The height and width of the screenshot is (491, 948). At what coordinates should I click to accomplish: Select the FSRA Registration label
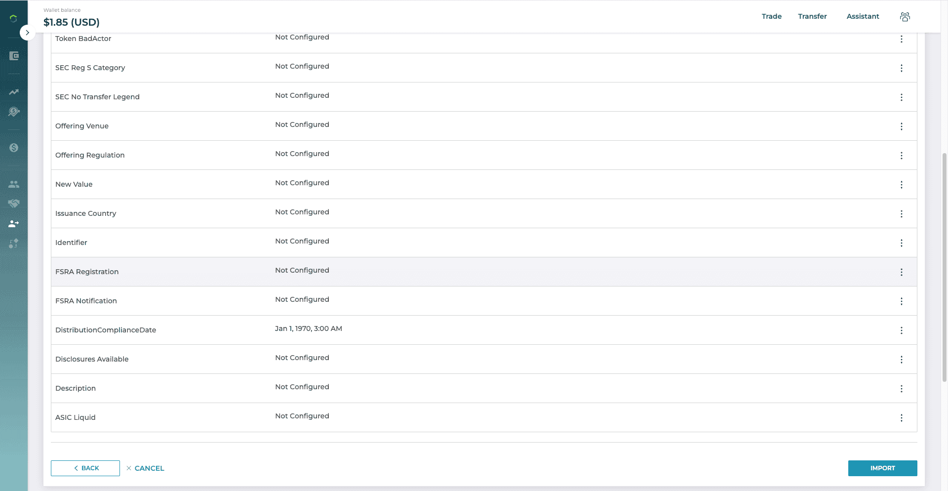click(x=87, y=272)
